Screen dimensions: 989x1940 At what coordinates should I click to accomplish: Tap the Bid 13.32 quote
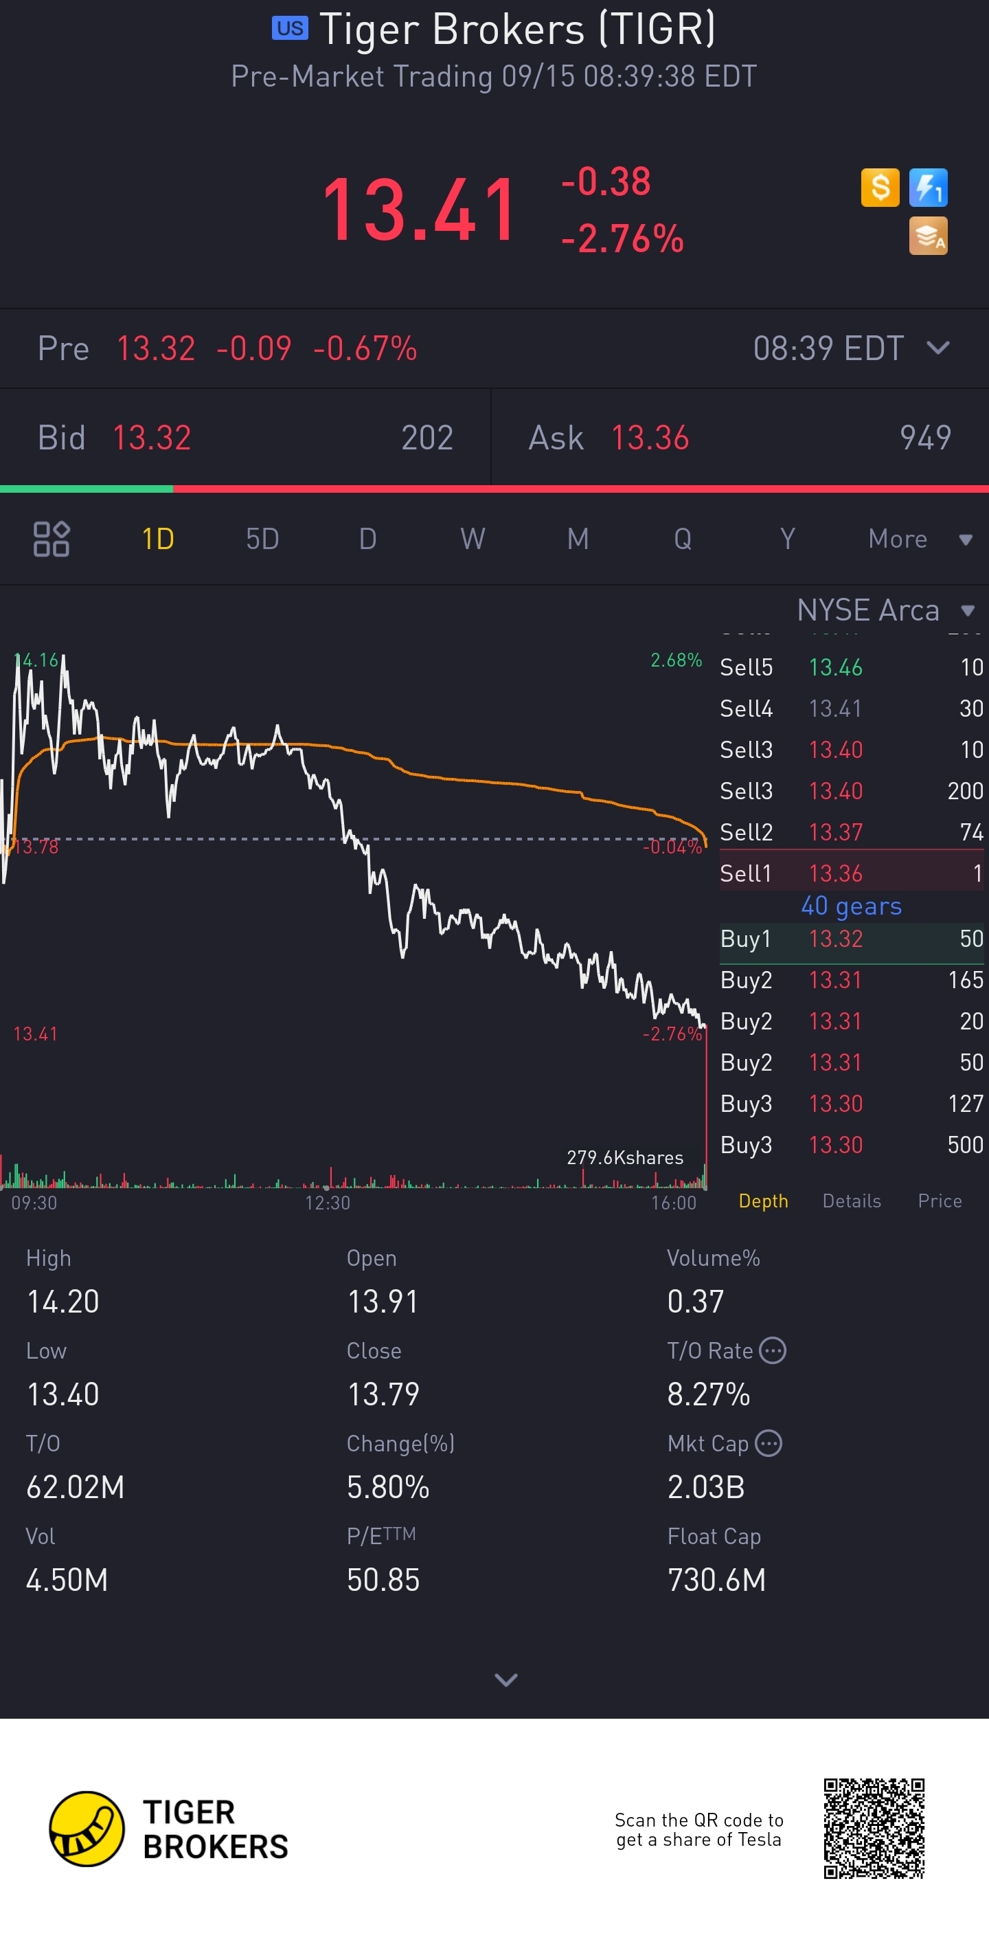[x=245, y=438]
